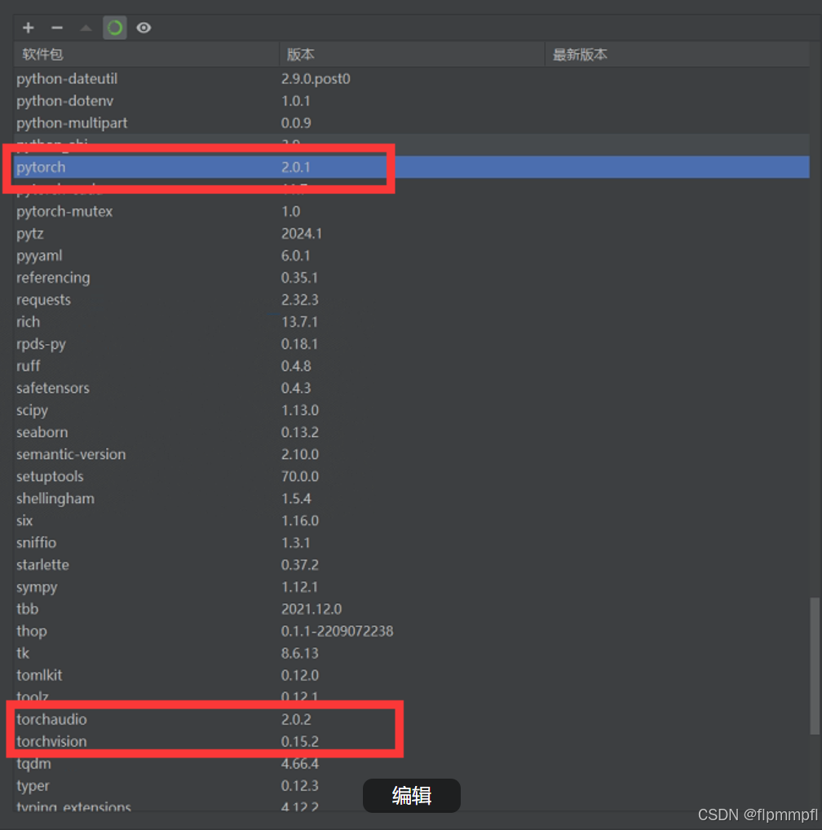
Task: Select the python-dotenv package row
Action: coord(411,101)
